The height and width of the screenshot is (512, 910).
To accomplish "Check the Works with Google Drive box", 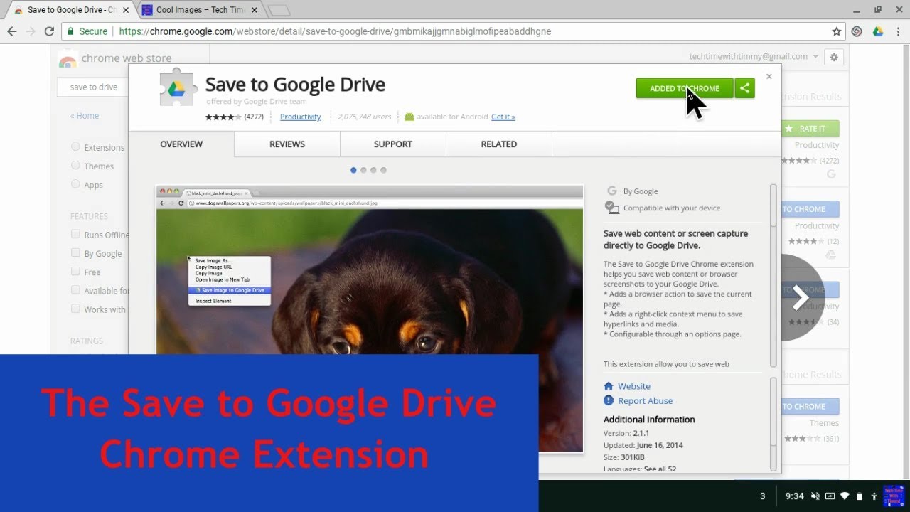I will point(75,309).
